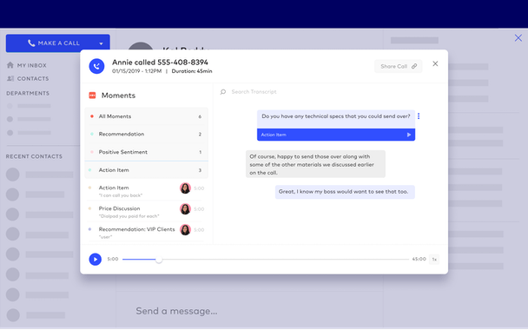Open the Make a Call dropdown arrow

pos(101,43)
